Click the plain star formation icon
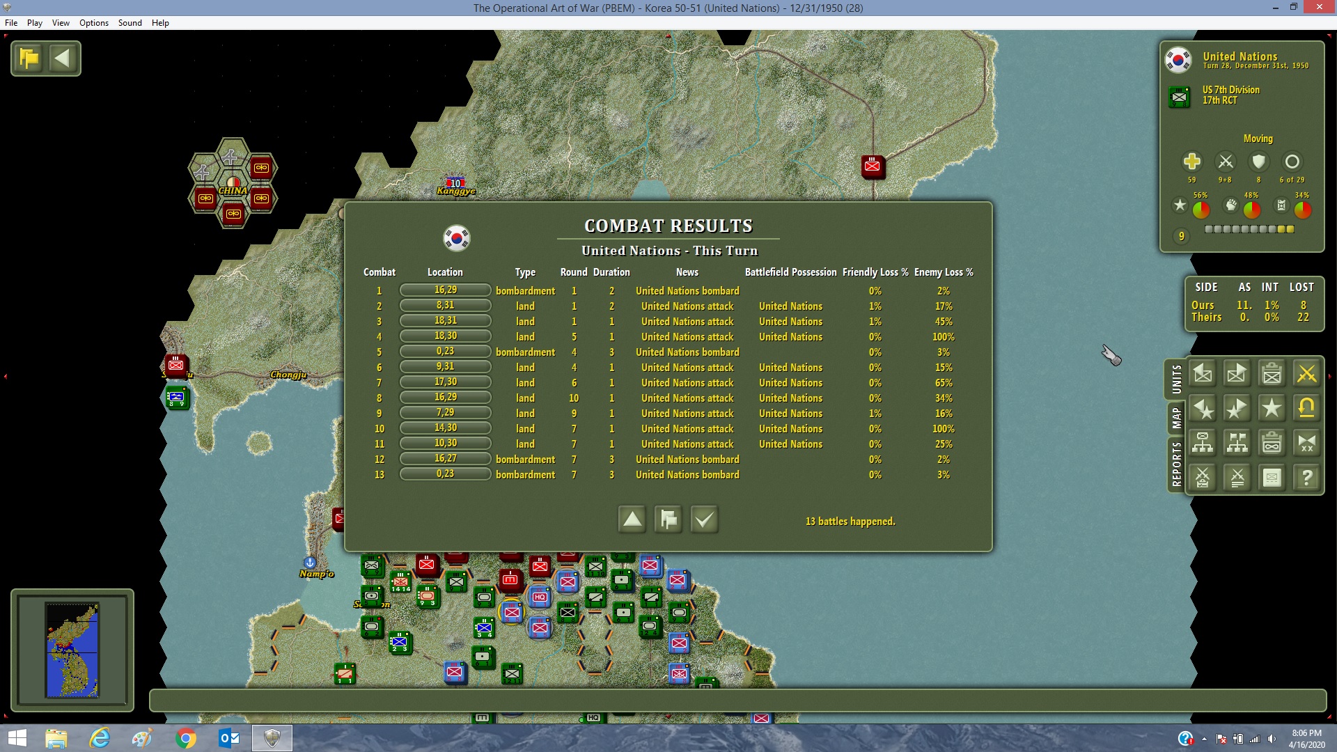The height and width of the screenshot is (752, 1337). [x=1272, y=409]
